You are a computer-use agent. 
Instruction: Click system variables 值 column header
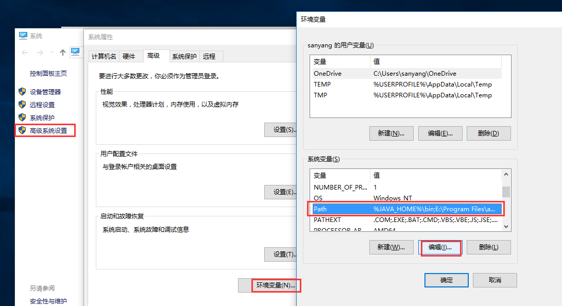pos(435,176)
